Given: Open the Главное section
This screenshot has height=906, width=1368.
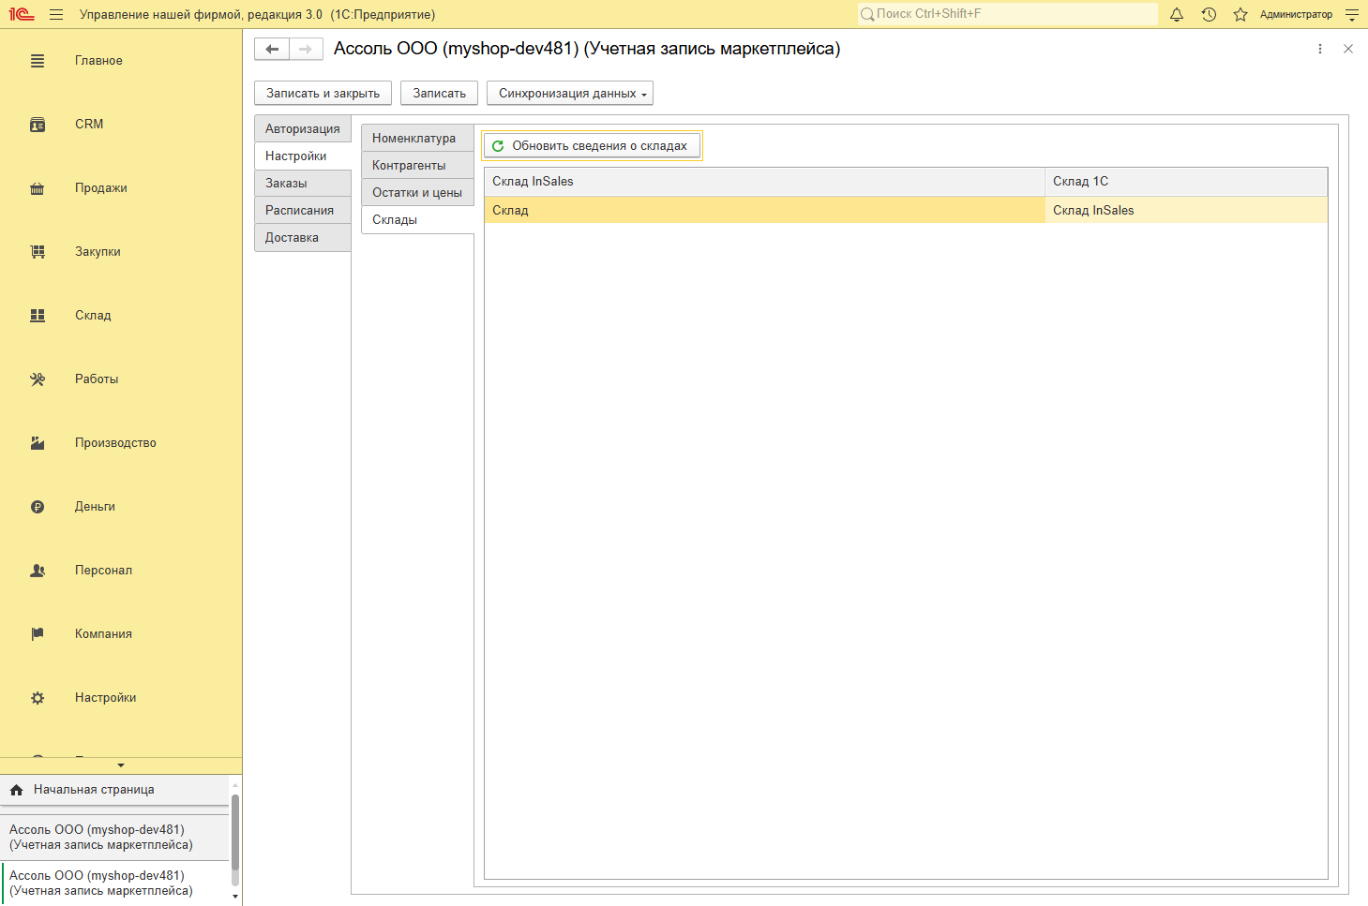Looking at the screenshot, I should point(98,61).
